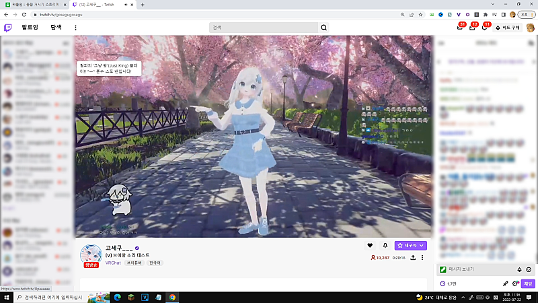Toggle the notification bell for this channel
Viewport: 538px width, 303px height.
(385, 245)
